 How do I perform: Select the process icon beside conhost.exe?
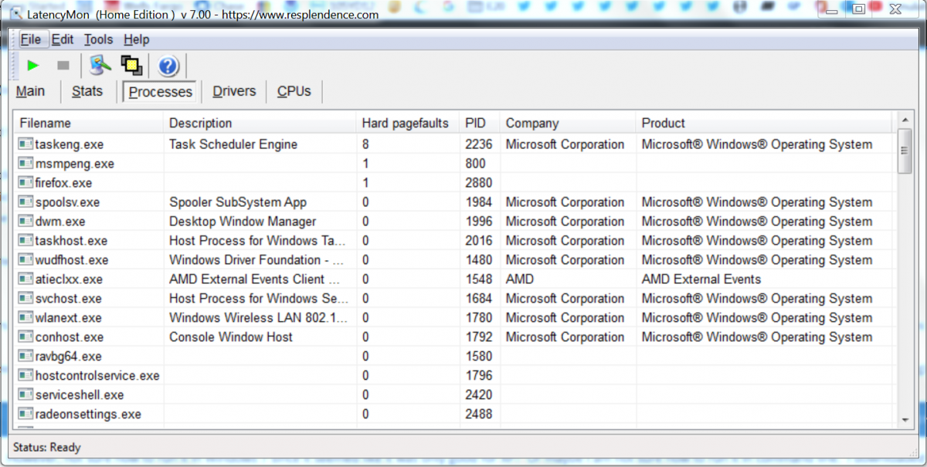tap(25, 337)
